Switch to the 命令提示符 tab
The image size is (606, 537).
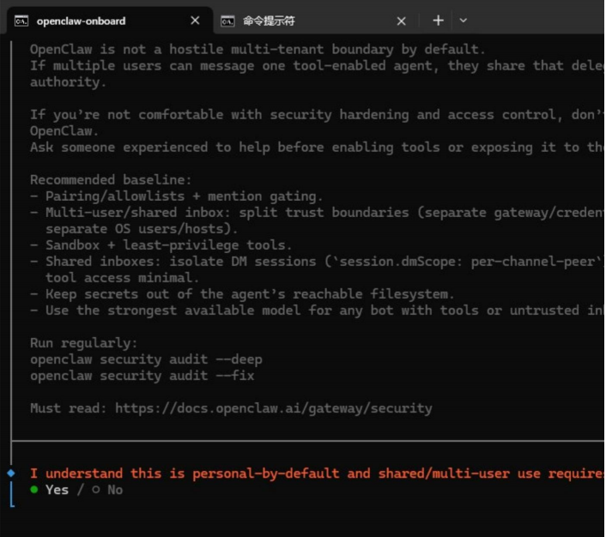(x=269, y=21)
